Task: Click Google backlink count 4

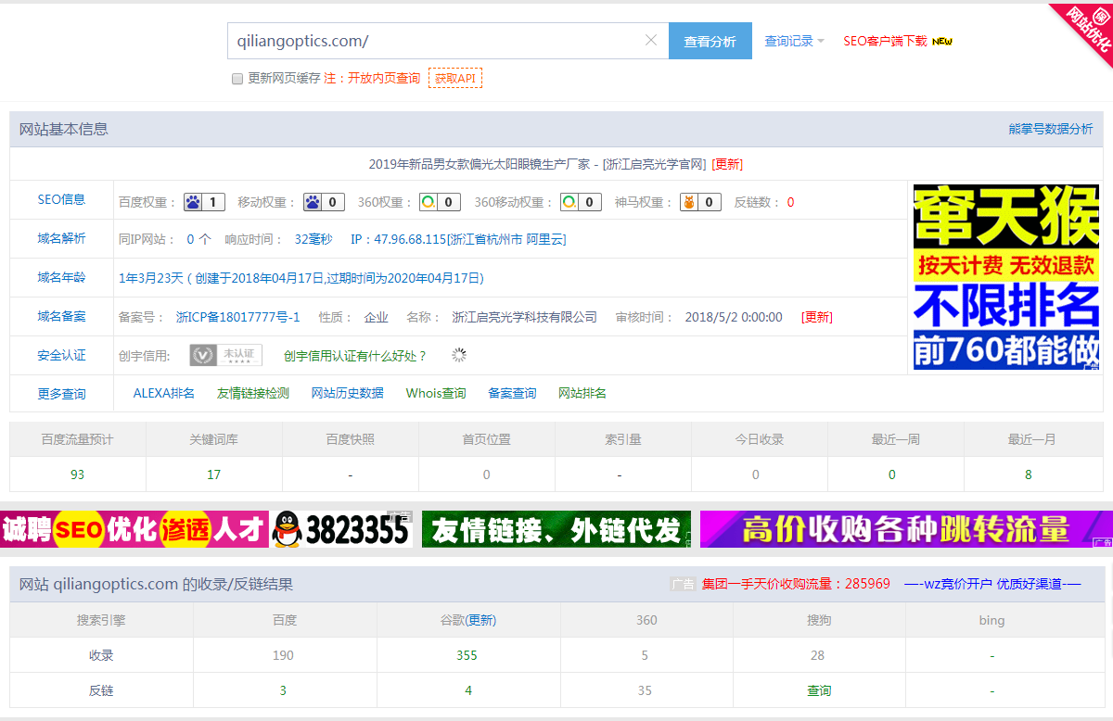Action: pos(468,690)
